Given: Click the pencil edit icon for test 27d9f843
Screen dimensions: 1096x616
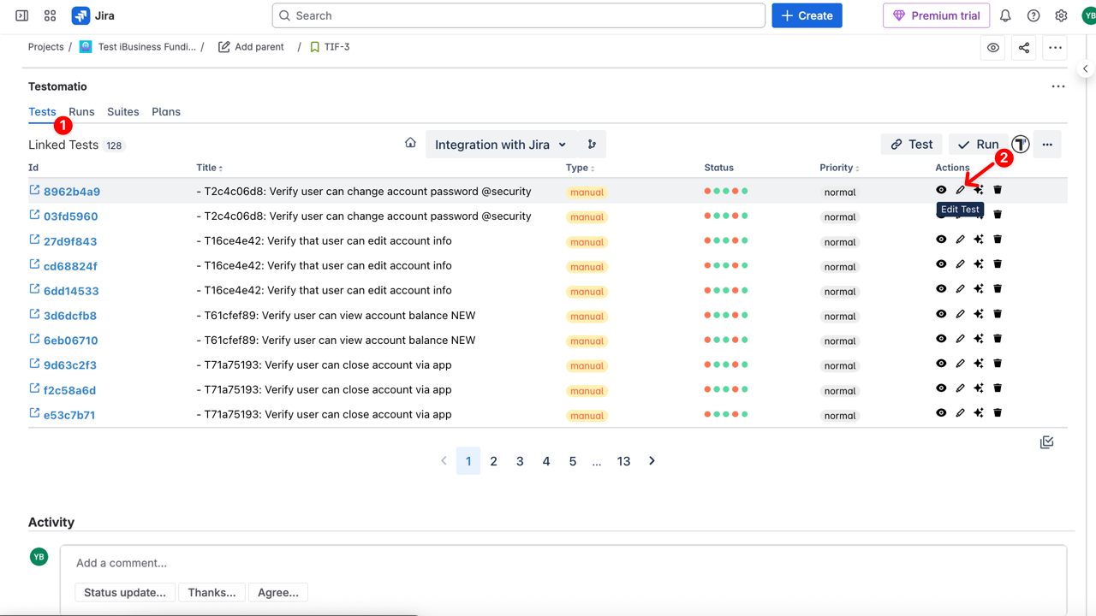Looking at the screenshot, I should point(960,240).
